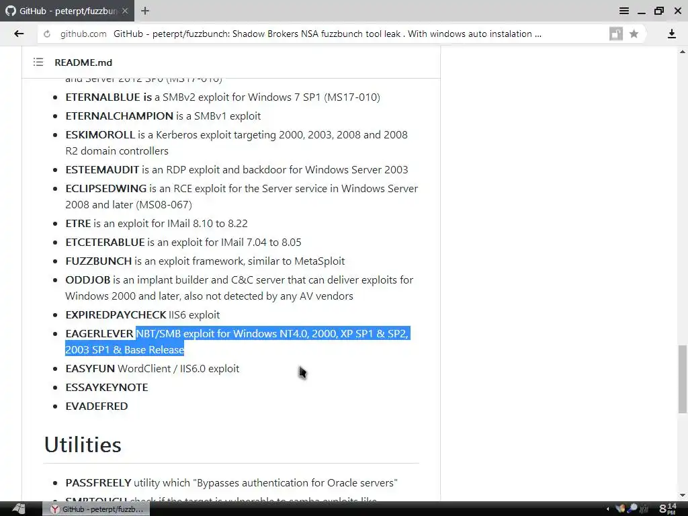Viewport: 688px width, 516px height.
Task: Click the ETRE entry text
Action: [157, 223]
